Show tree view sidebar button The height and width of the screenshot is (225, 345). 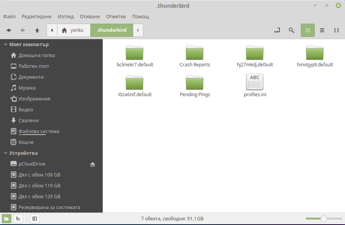pos(18,219)
